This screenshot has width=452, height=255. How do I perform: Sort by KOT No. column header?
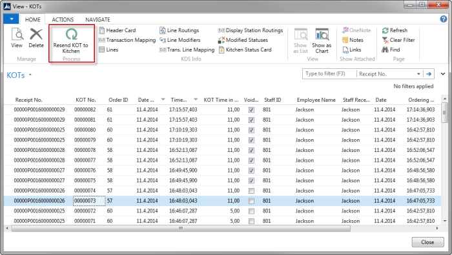click(x=86, y=100)
